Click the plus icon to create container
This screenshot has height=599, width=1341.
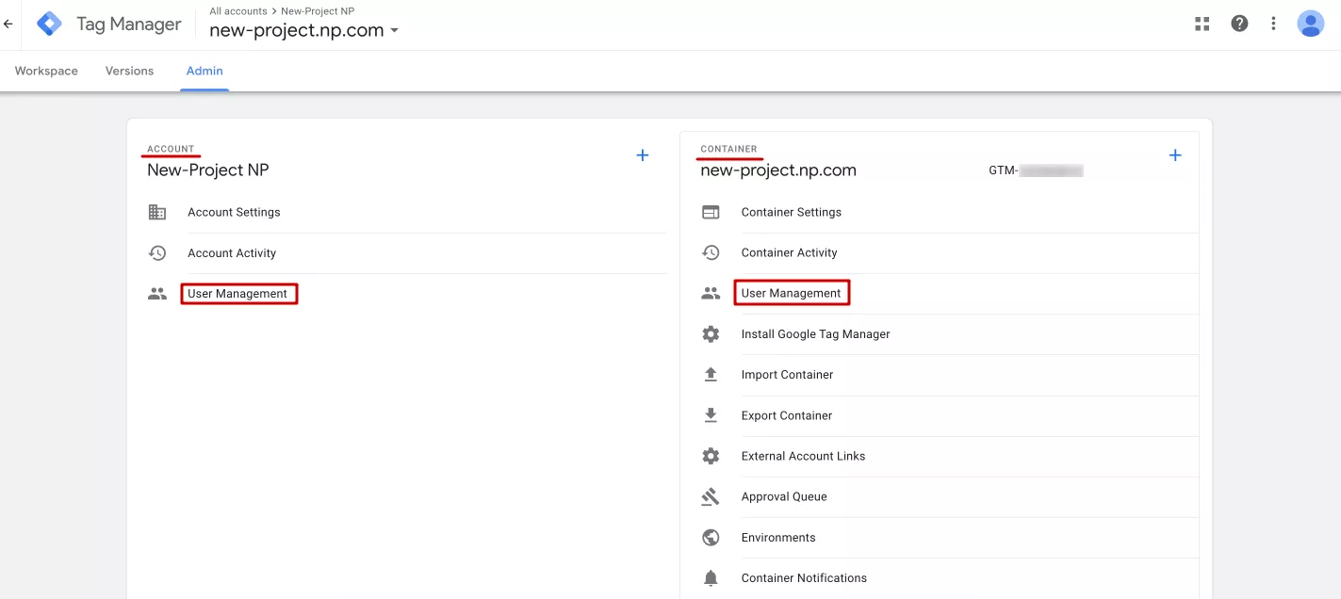[x=1175, y=155]
